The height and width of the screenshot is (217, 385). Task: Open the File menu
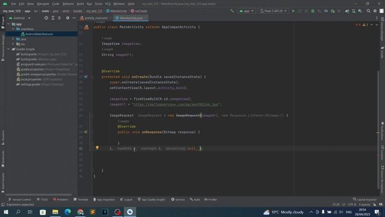13,4
